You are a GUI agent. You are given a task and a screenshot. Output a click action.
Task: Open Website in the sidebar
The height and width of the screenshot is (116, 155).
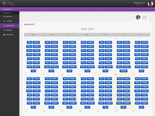click(x=10, y=30)
